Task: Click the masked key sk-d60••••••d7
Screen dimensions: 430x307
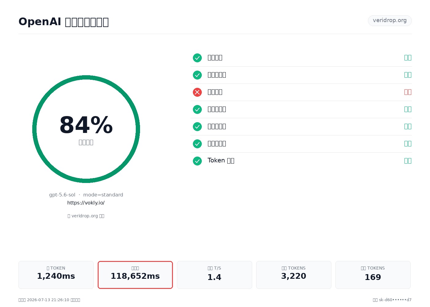Action: (395, 300)
